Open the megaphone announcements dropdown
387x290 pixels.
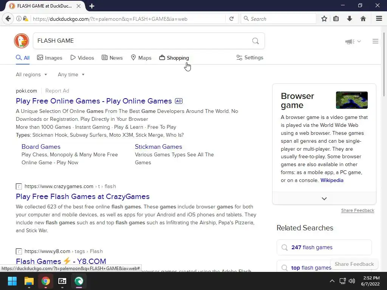(x=353, y=42)
